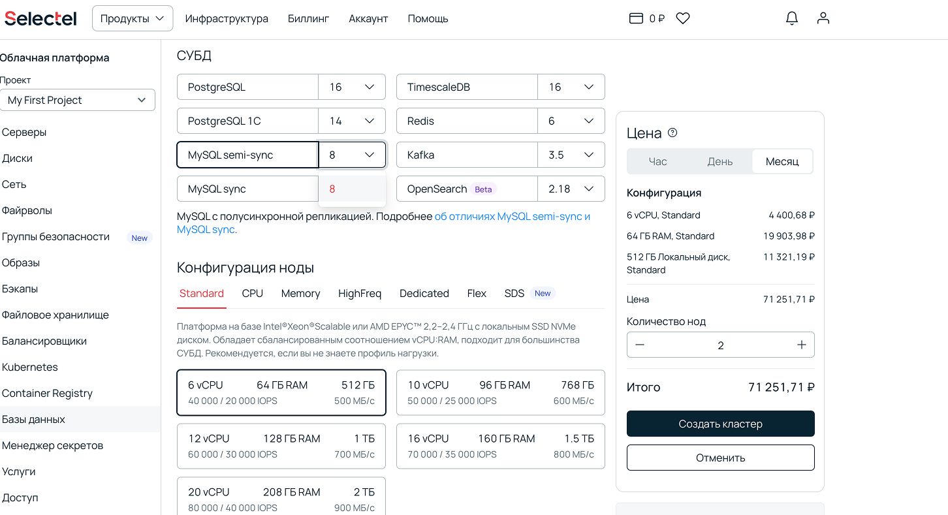Select 20 vCPU 208 ГБ RAM configuration
Image resolution: width=948 pixels, height=515 pixels.
click(x=281, y=496)
